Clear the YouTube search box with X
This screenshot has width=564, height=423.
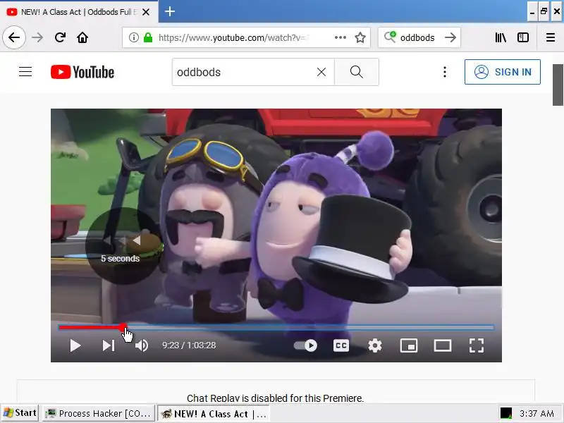point(321,72)
